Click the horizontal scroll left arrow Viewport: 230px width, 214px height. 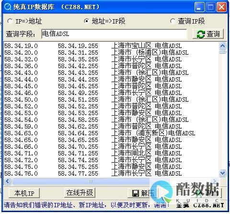8,181
